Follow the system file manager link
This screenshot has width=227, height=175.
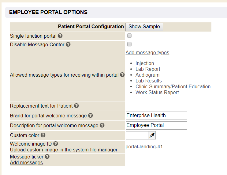click(x=95, y=150)
